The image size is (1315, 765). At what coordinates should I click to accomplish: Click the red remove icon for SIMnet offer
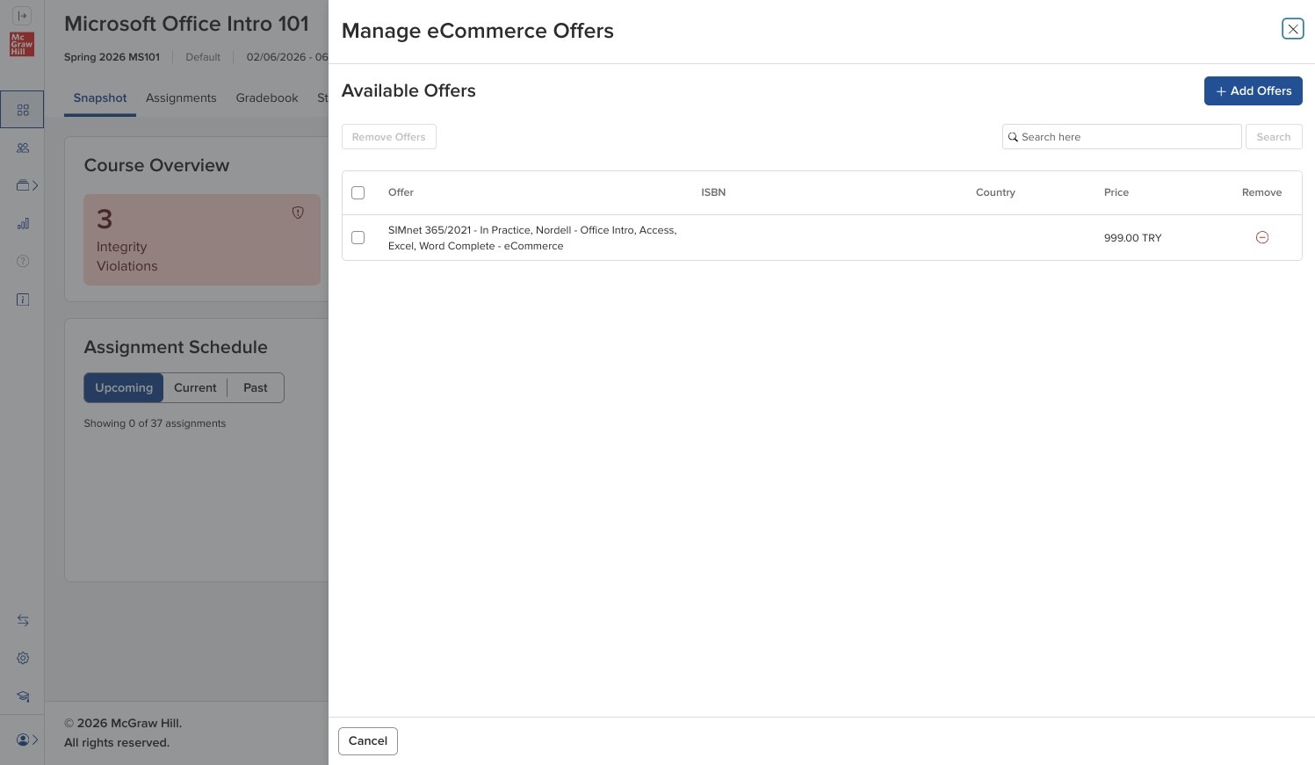1262,237
